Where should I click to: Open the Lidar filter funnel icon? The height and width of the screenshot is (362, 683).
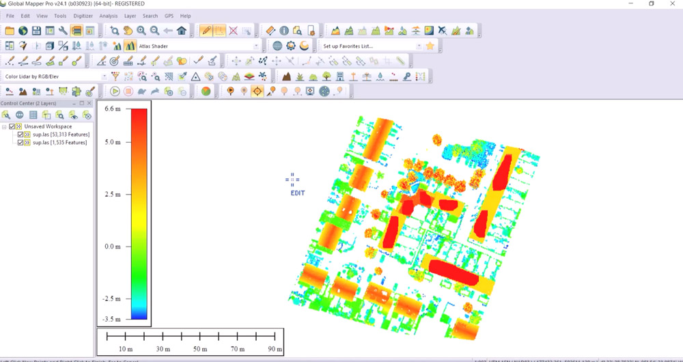115,76
